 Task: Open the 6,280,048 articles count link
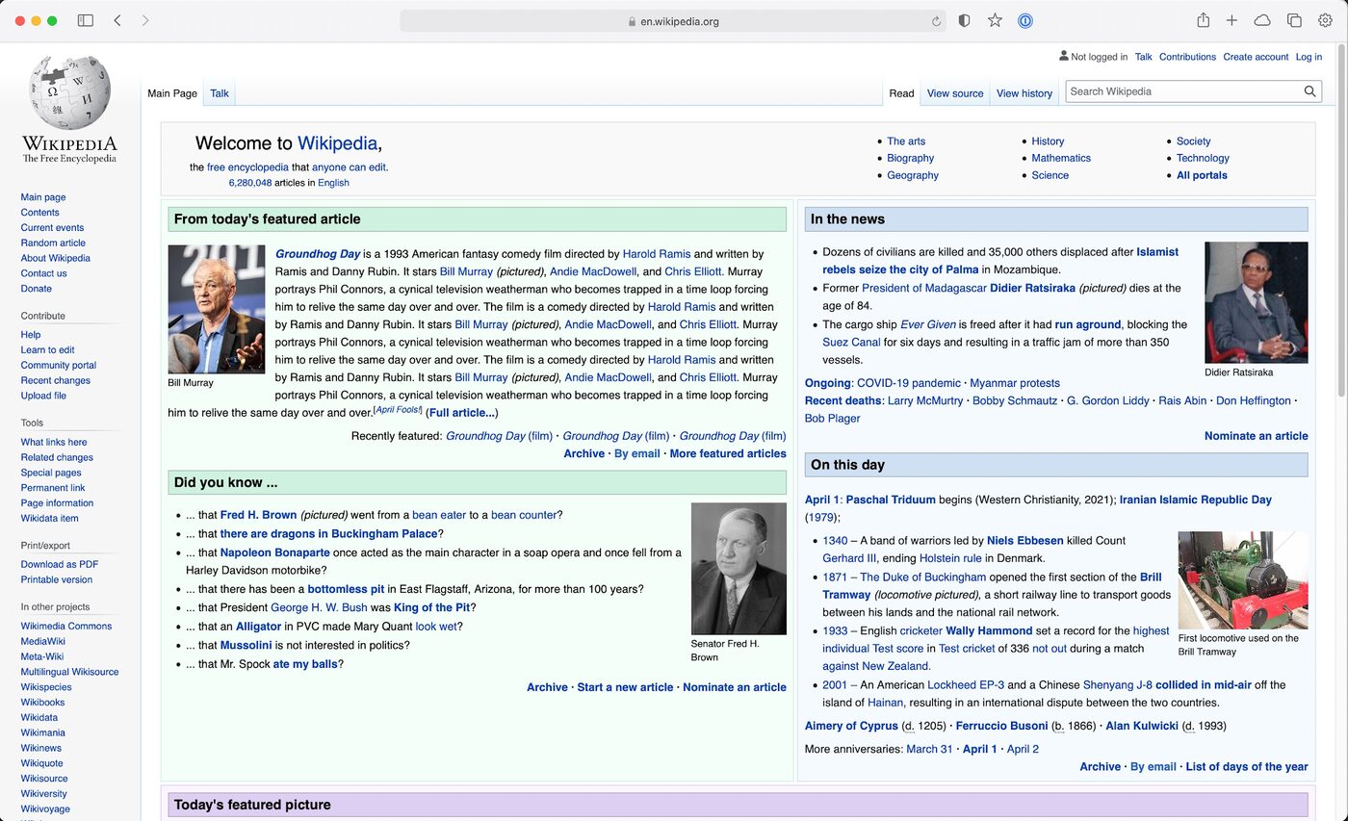click(x=250, y=183)
